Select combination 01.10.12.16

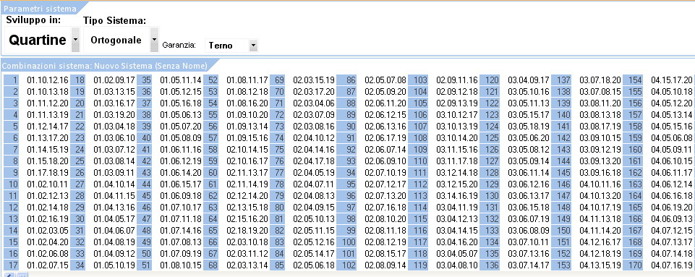[48, 80]
